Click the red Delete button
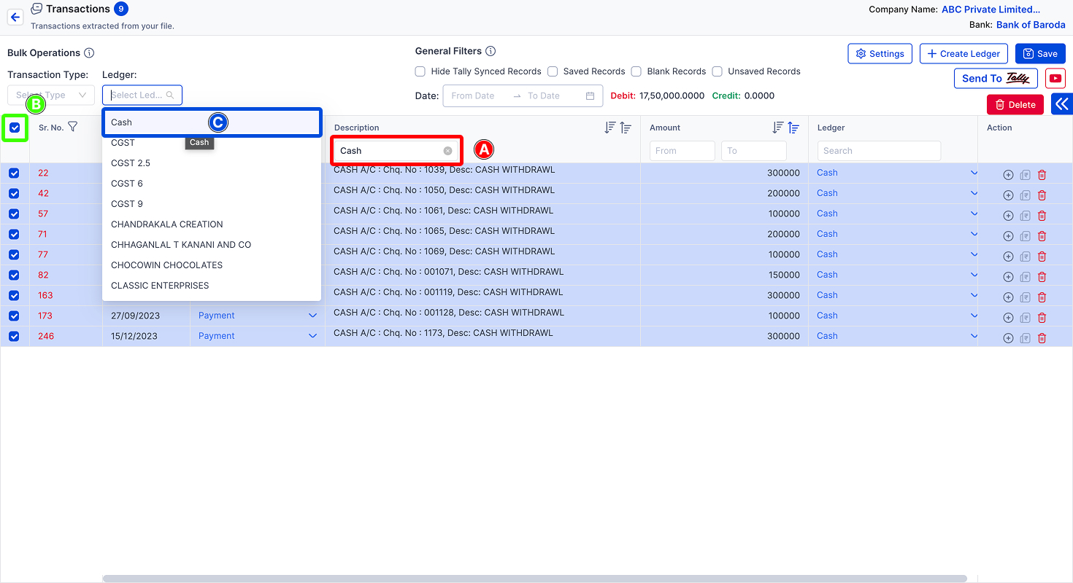 [1015, 104]
